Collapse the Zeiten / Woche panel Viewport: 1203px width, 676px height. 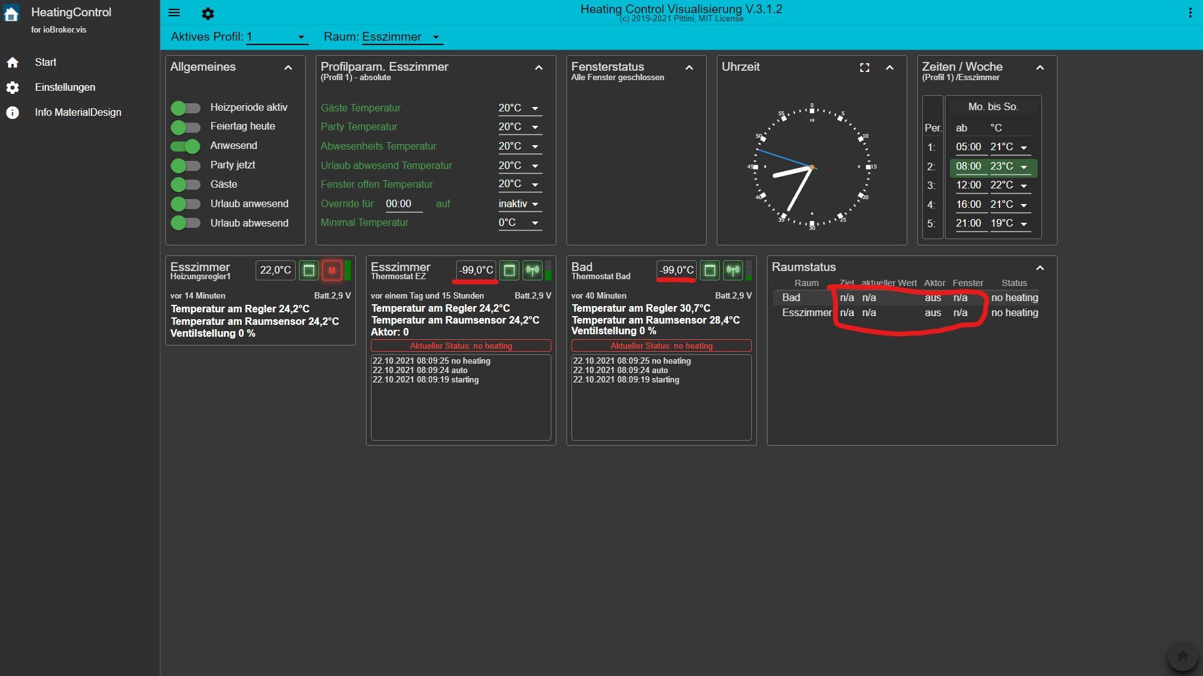(1040, 68)
